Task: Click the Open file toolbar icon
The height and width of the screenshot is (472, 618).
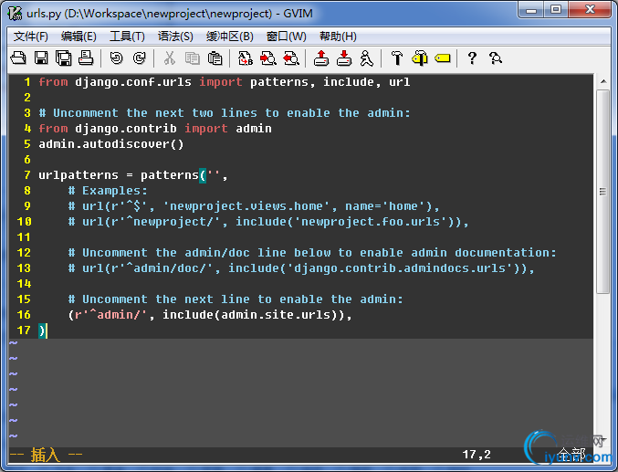Action: 18,58
